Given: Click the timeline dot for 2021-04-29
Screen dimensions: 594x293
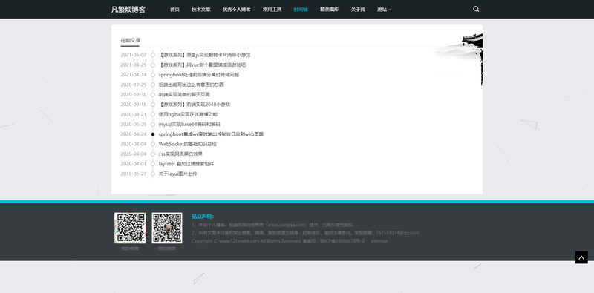Looking at the screenshot, I should (x=153, y=65).
